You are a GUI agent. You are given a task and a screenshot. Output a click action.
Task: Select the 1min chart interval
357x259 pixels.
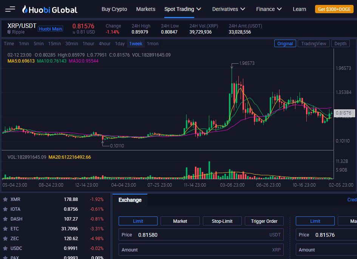click(x=24, y=44)
